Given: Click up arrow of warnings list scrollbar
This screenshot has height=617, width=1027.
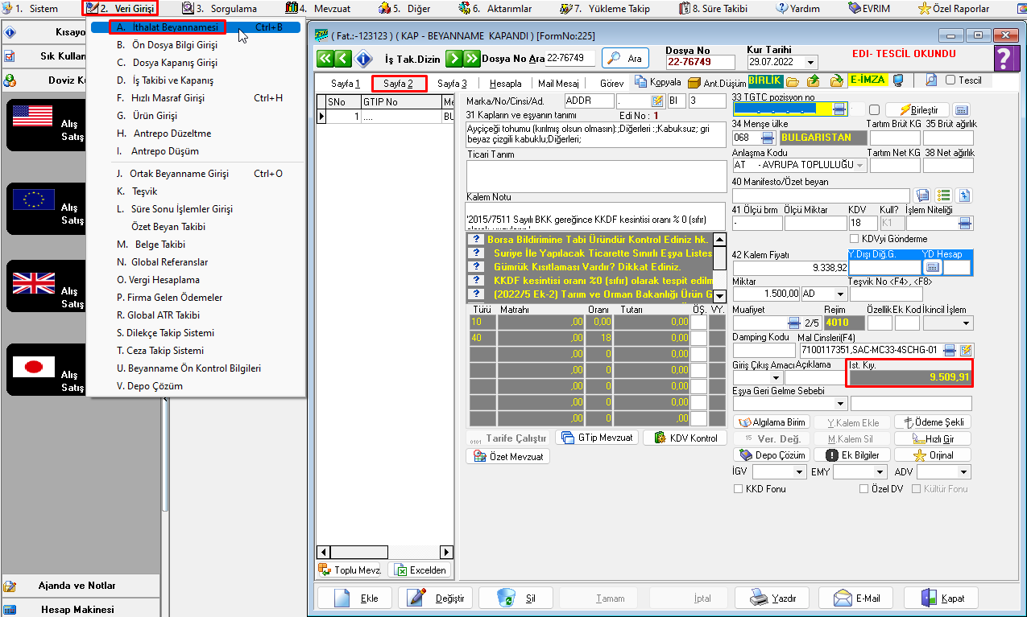Looking at the screenshot, I should point(719,240).
